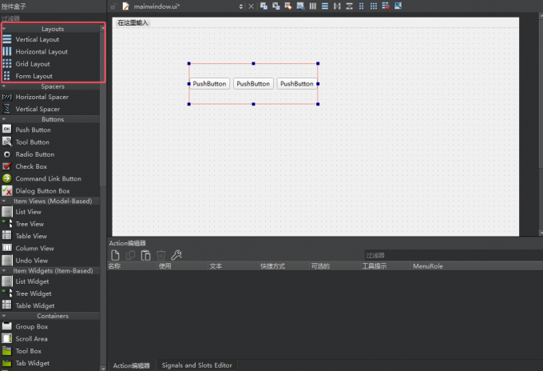This screenshot has width=543, height=371.
Task: Select the Vertical Layout widget
Action: coord(37,39)
